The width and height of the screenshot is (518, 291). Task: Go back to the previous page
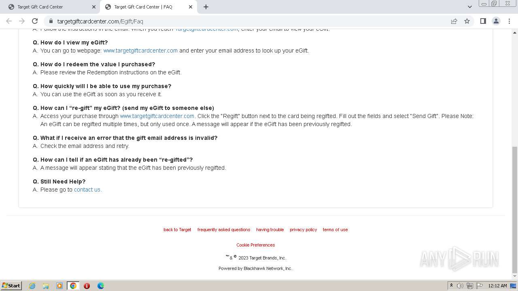click(x=9, y=21)
